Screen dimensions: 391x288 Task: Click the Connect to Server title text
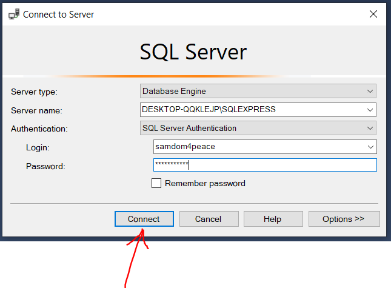click(58, 15)
